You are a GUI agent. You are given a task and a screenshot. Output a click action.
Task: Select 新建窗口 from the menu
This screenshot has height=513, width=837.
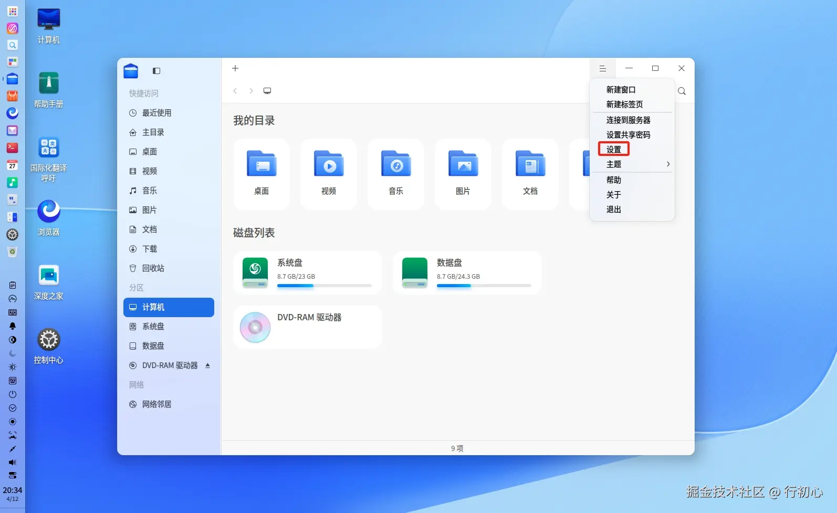[632, 90]
